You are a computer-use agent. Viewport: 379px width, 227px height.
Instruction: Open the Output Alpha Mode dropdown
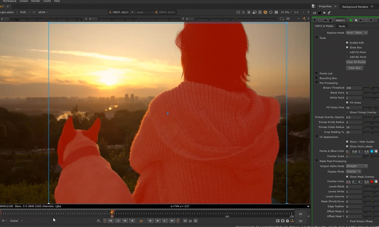tap(357, 166)
